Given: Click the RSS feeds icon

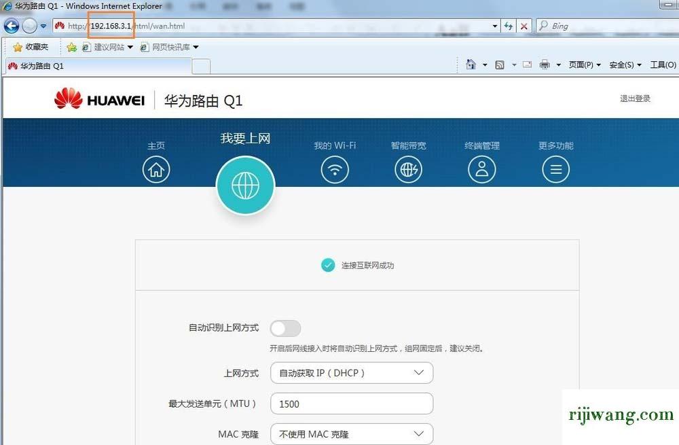Looking at the screenshot, I should click(x=500, y=65).
